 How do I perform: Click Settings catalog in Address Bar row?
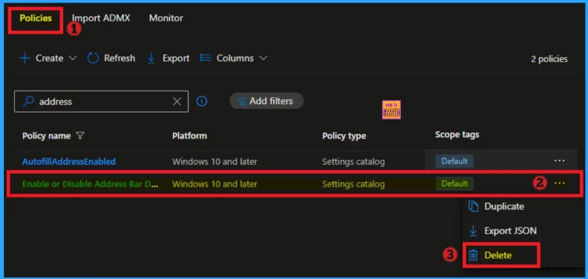coord(353,184)
